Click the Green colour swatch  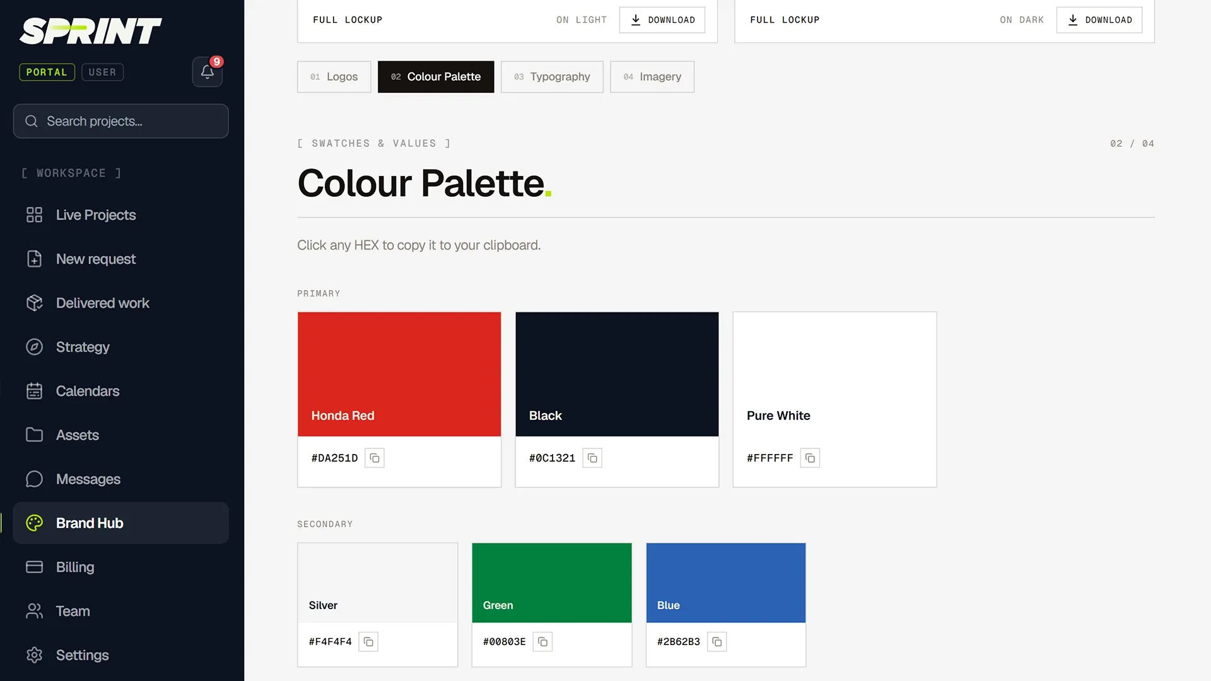click(552, 583)
